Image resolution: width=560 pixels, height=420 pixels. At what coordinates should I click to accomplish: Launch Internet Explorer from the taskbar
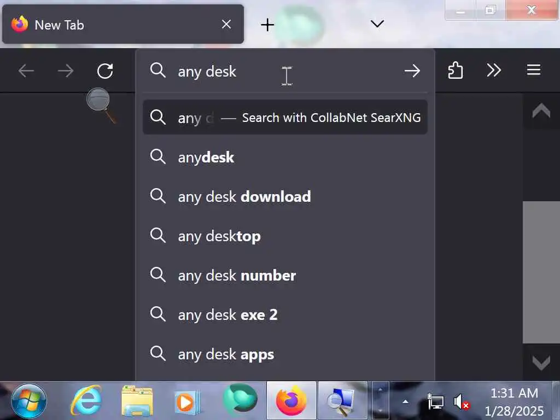[86, 400]
